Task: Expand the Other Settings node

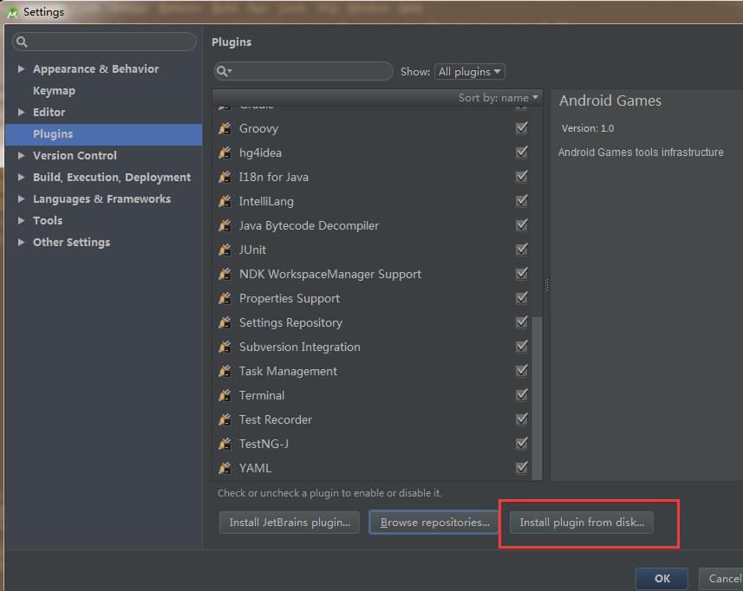Action: [x=21, y=243]
